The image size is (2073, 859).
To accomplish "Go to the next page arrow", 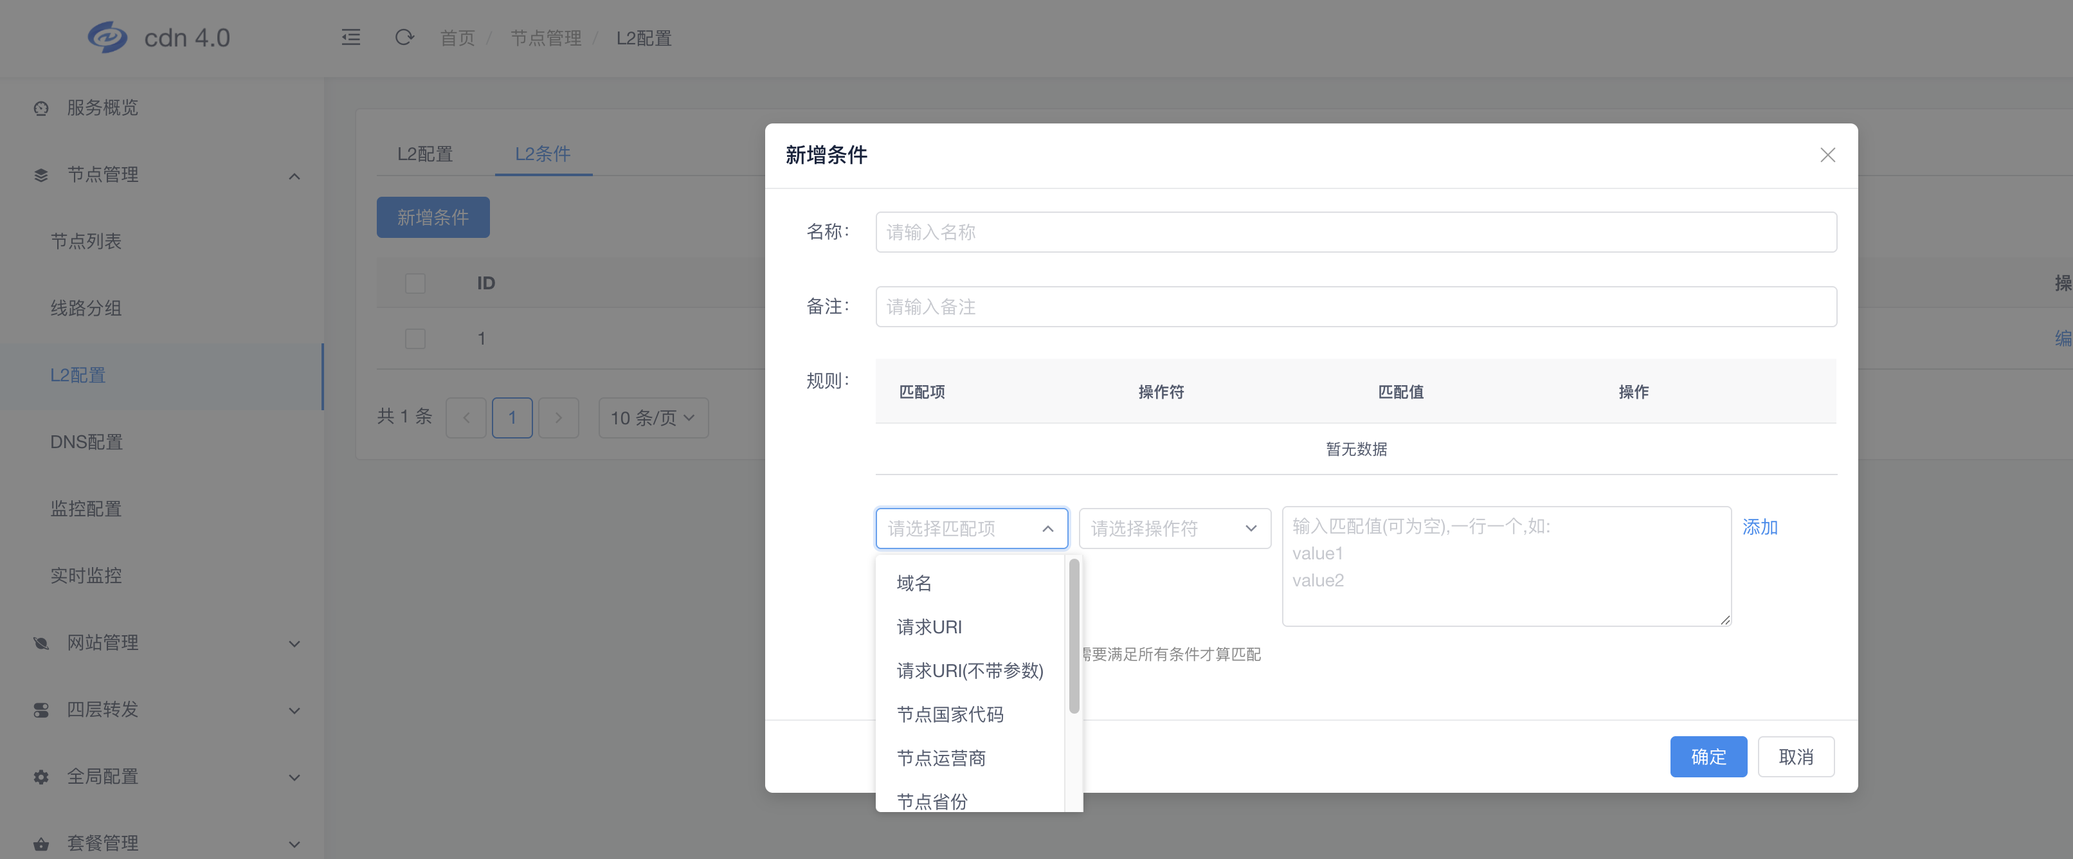I will click(559, 417).
